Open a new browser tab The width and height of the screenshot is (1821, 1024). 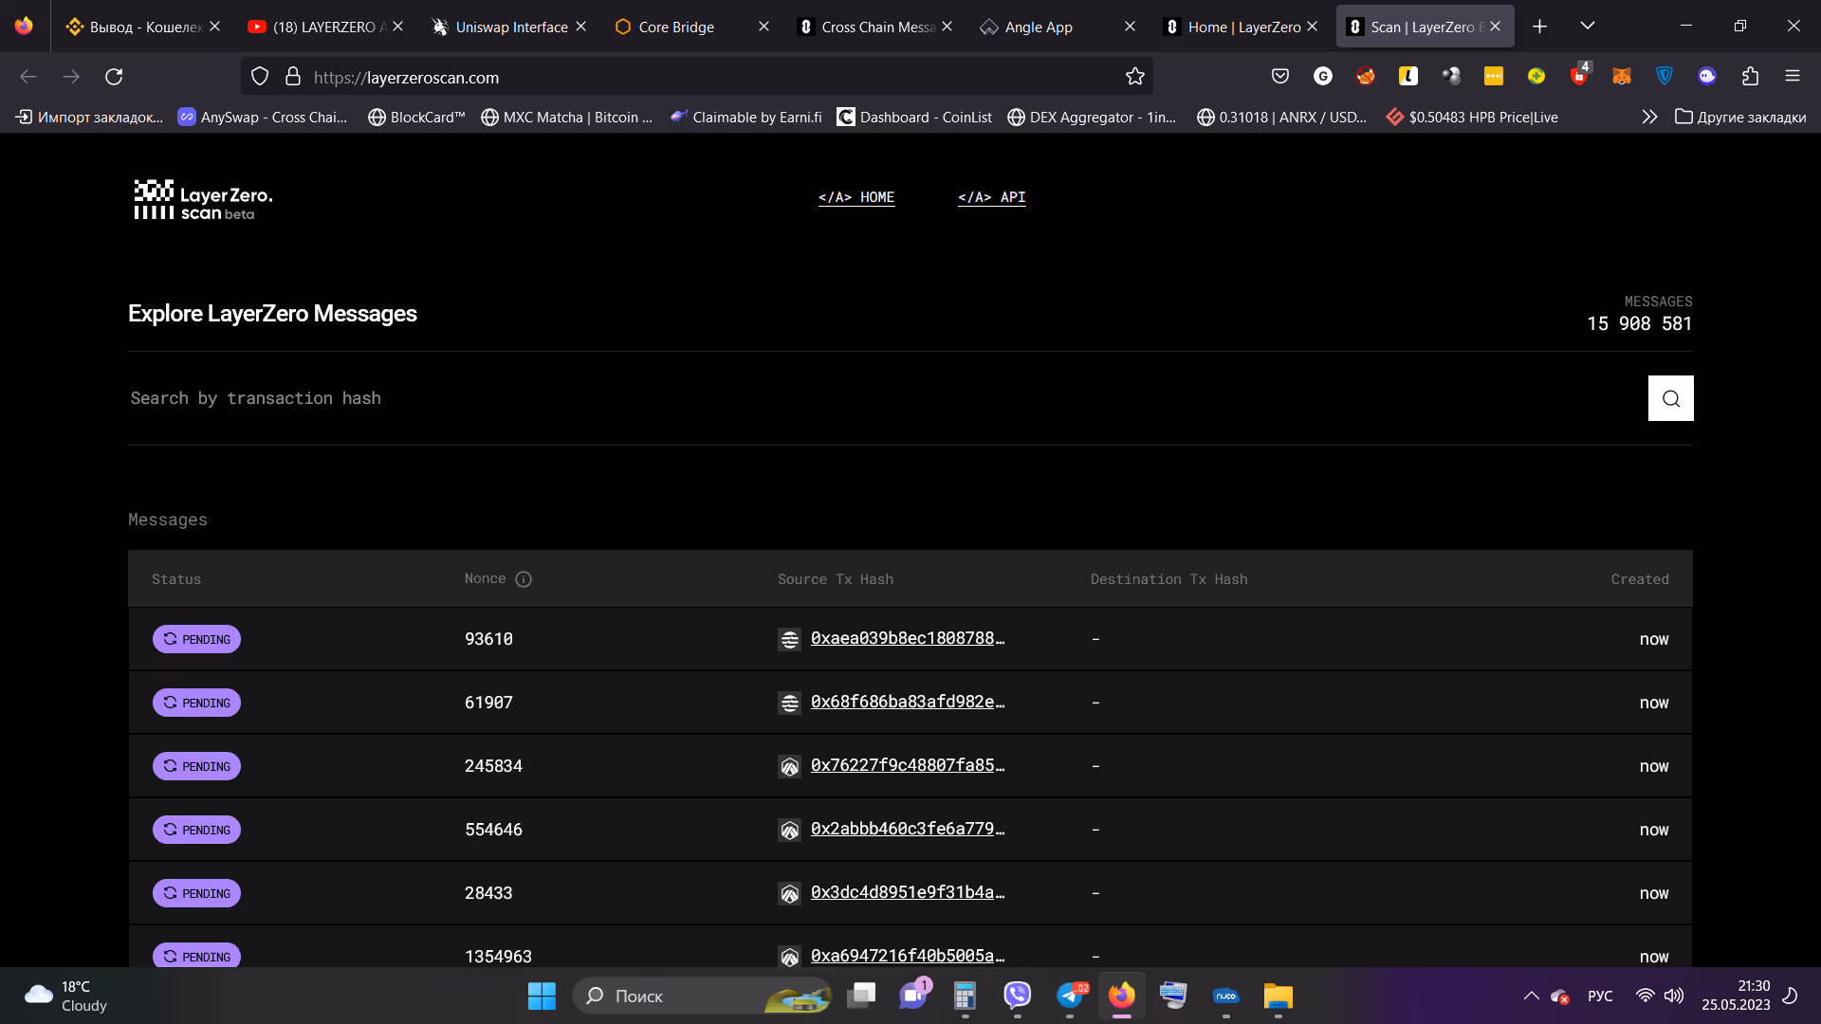point(1539,27)
